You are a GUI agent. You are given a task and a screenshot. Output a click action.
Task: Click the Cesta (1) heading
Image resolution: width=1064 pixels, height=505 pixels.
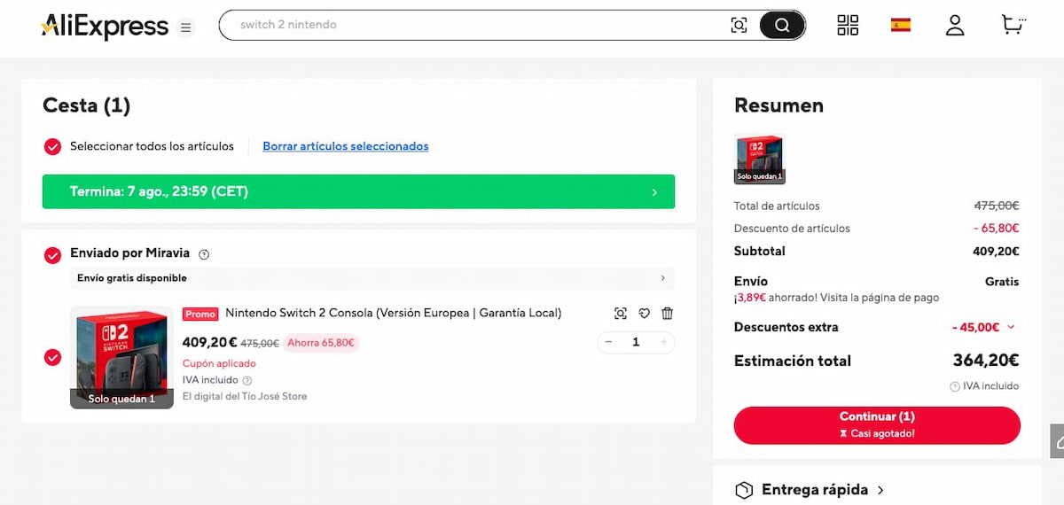pos(86,105)
